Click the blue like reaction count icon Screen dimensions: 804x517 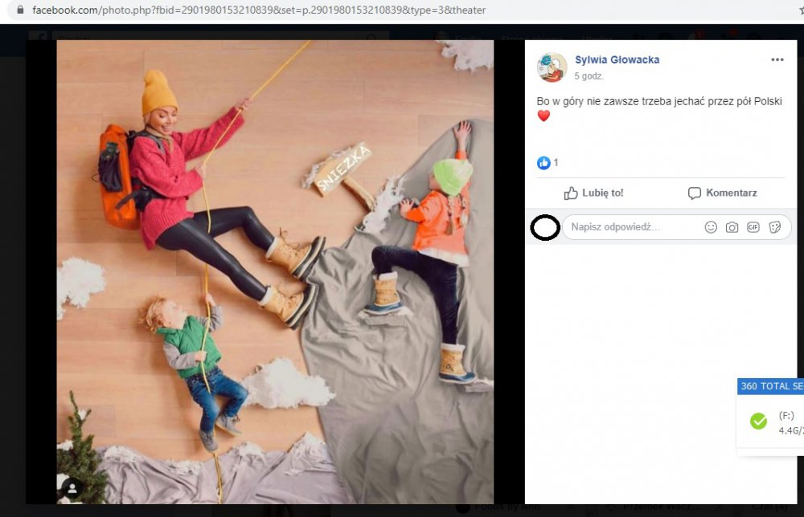544,163
